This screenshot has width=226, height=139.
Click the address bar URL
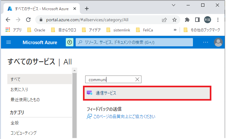pyautogui.click(x=87, y=20)
